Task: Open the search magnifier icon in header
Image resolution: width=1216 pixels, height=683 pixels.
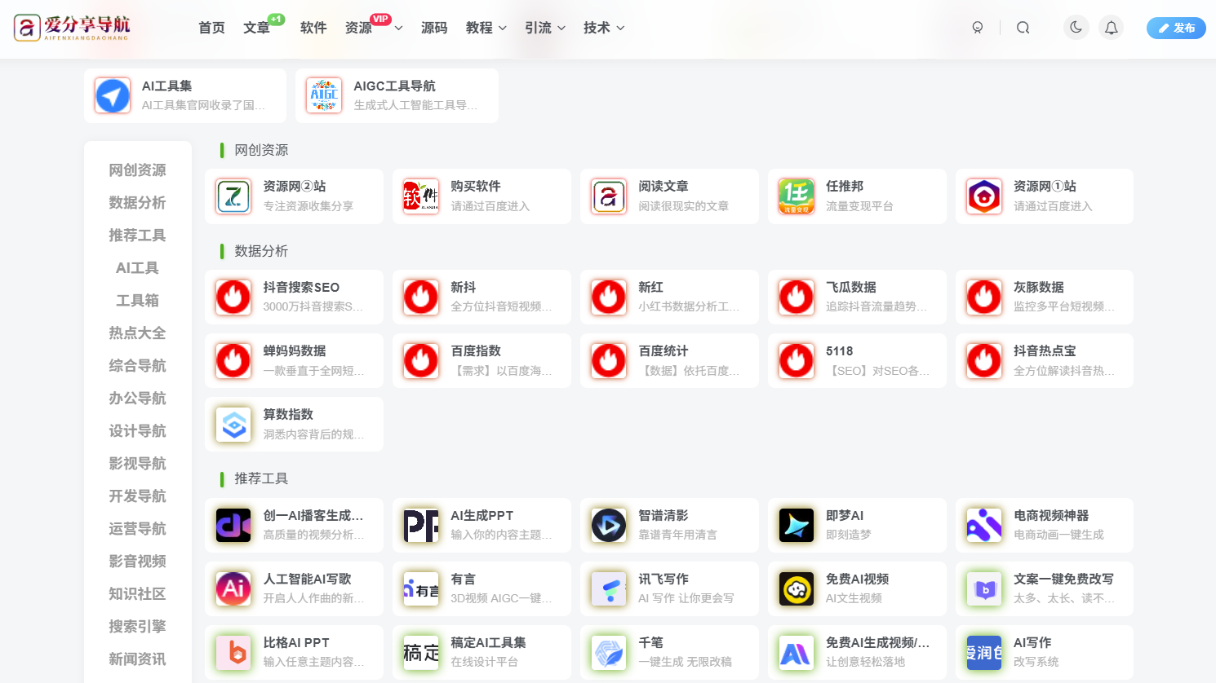Action: tap(1023, 28)
